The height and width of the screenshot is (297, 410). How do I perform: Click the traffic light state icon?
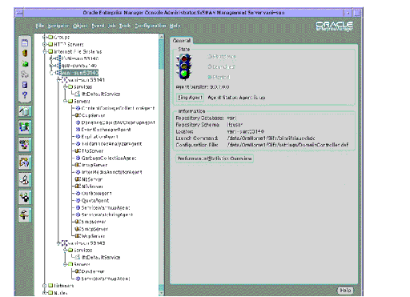tap(183, 67)
